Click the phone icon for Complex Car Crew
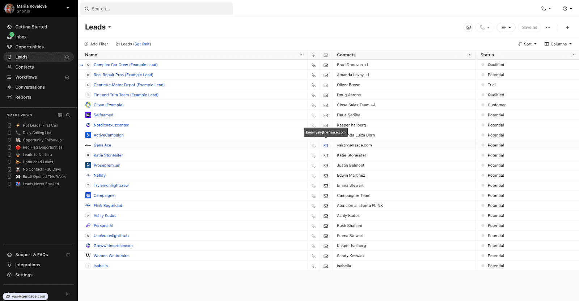This screenshot has width=579, height=301. coord(313,65)
